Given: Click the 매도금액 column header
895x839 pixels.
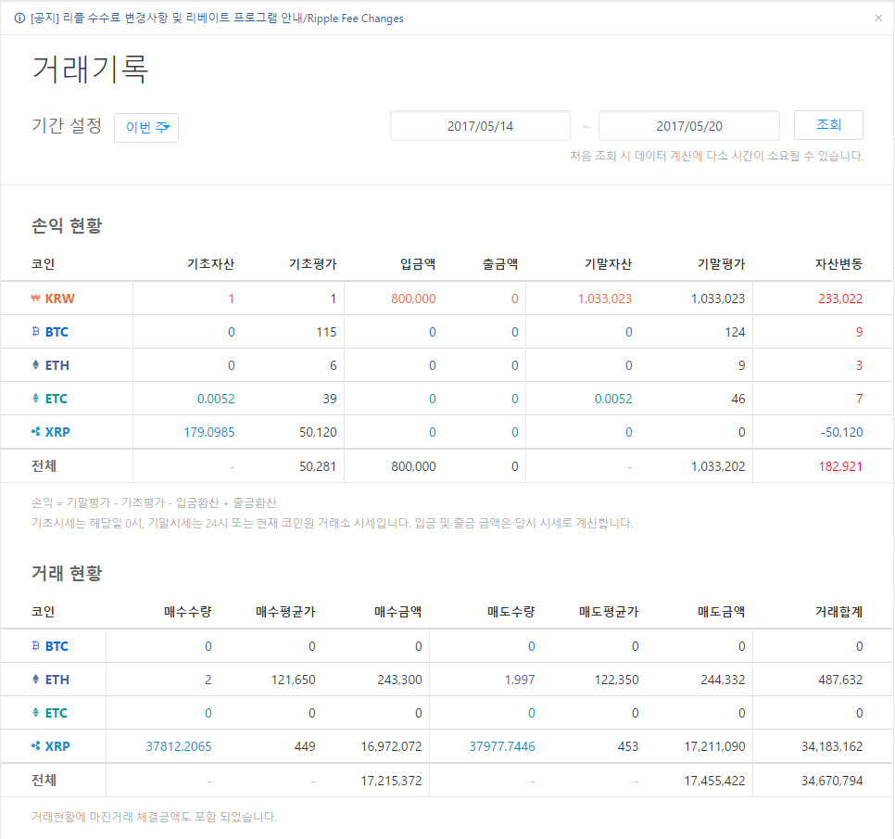Looking at the screenshot, I should pos(722,612).
